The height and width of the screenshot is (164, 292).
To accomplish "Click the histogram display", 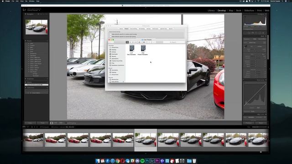I will 255,21.
